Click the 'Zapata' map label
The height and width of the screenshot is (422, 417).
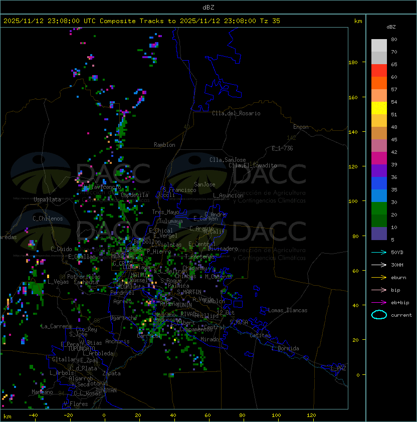pyautogui.click(x=111, y=373)
